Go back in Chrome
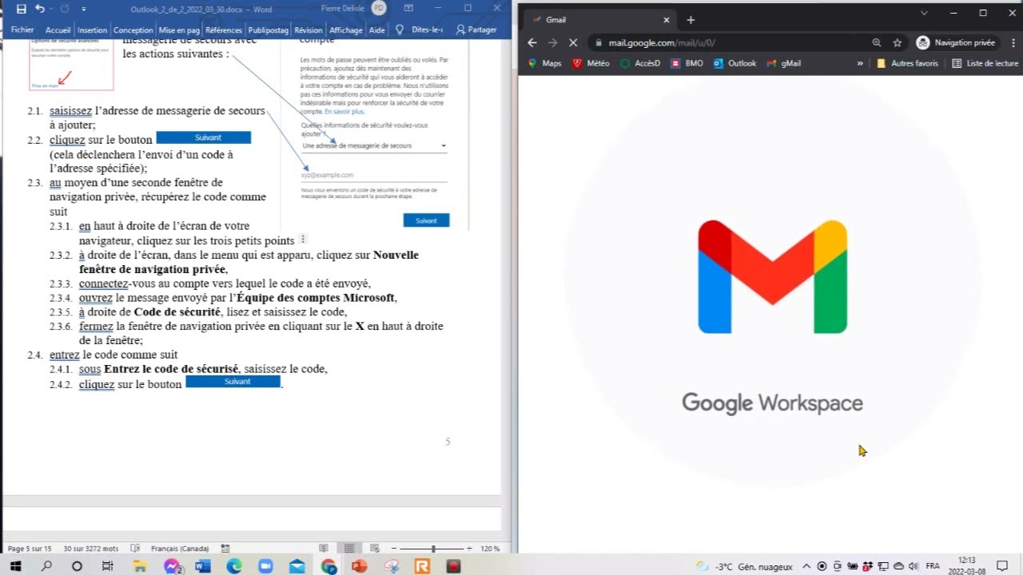The width and height of the screenshot is (1023, 575). (533, 42)
